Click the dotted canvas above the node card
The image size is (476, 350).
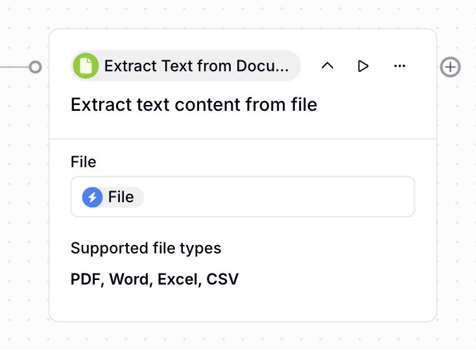point(243,13)
